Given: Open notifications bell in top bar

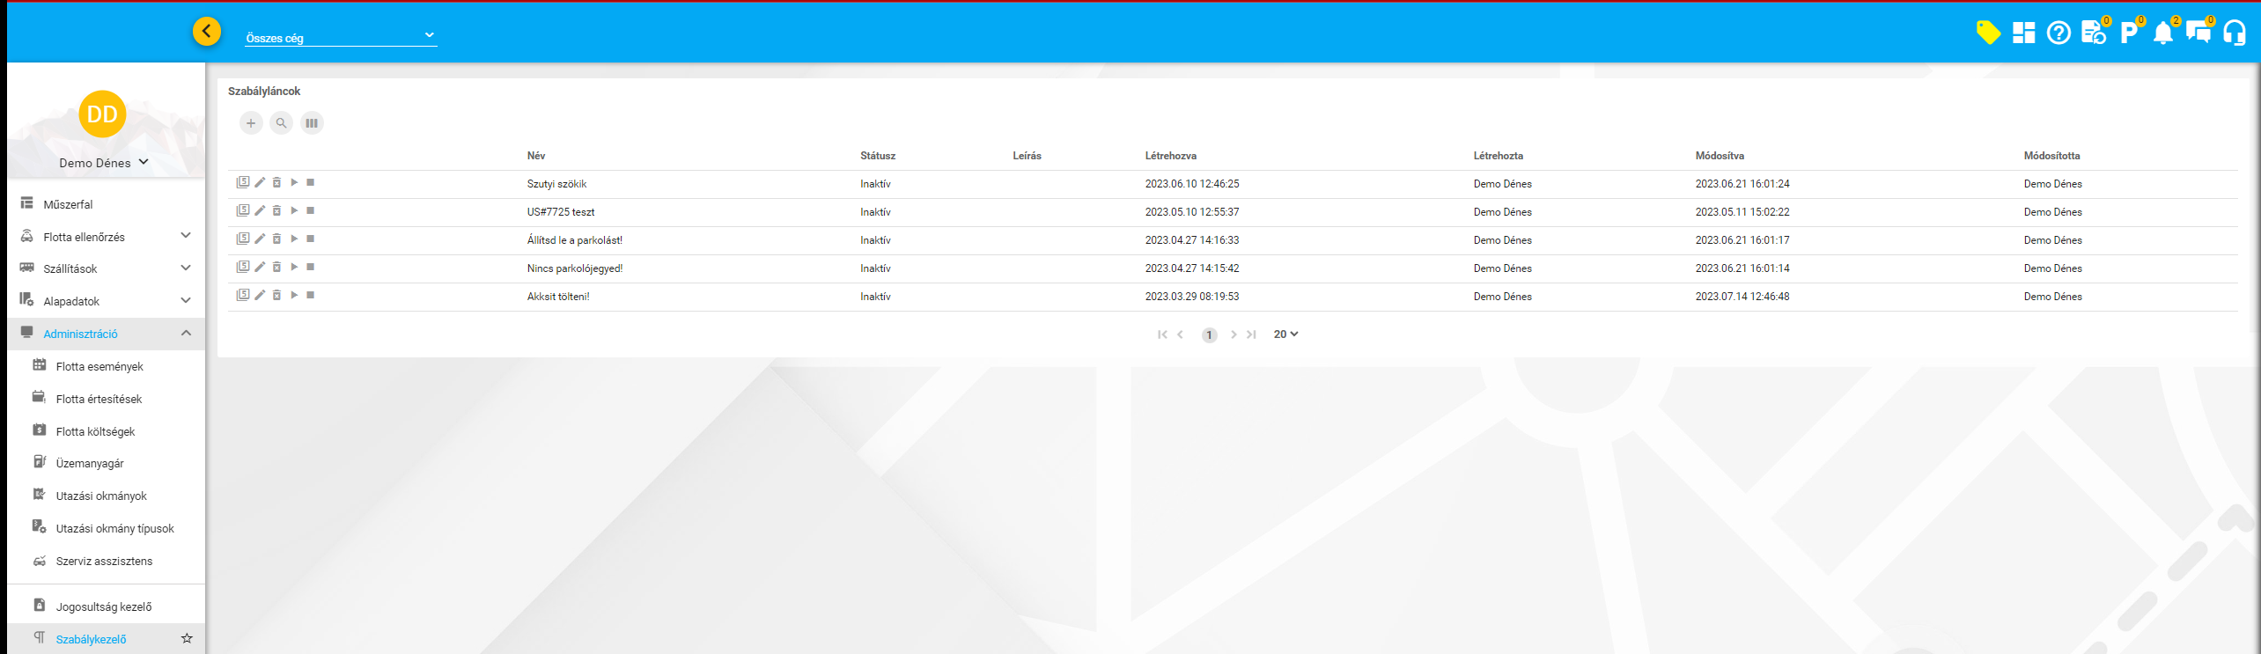Looking at the screenshot, I should pyautogui.click(x=2162, y=33).
